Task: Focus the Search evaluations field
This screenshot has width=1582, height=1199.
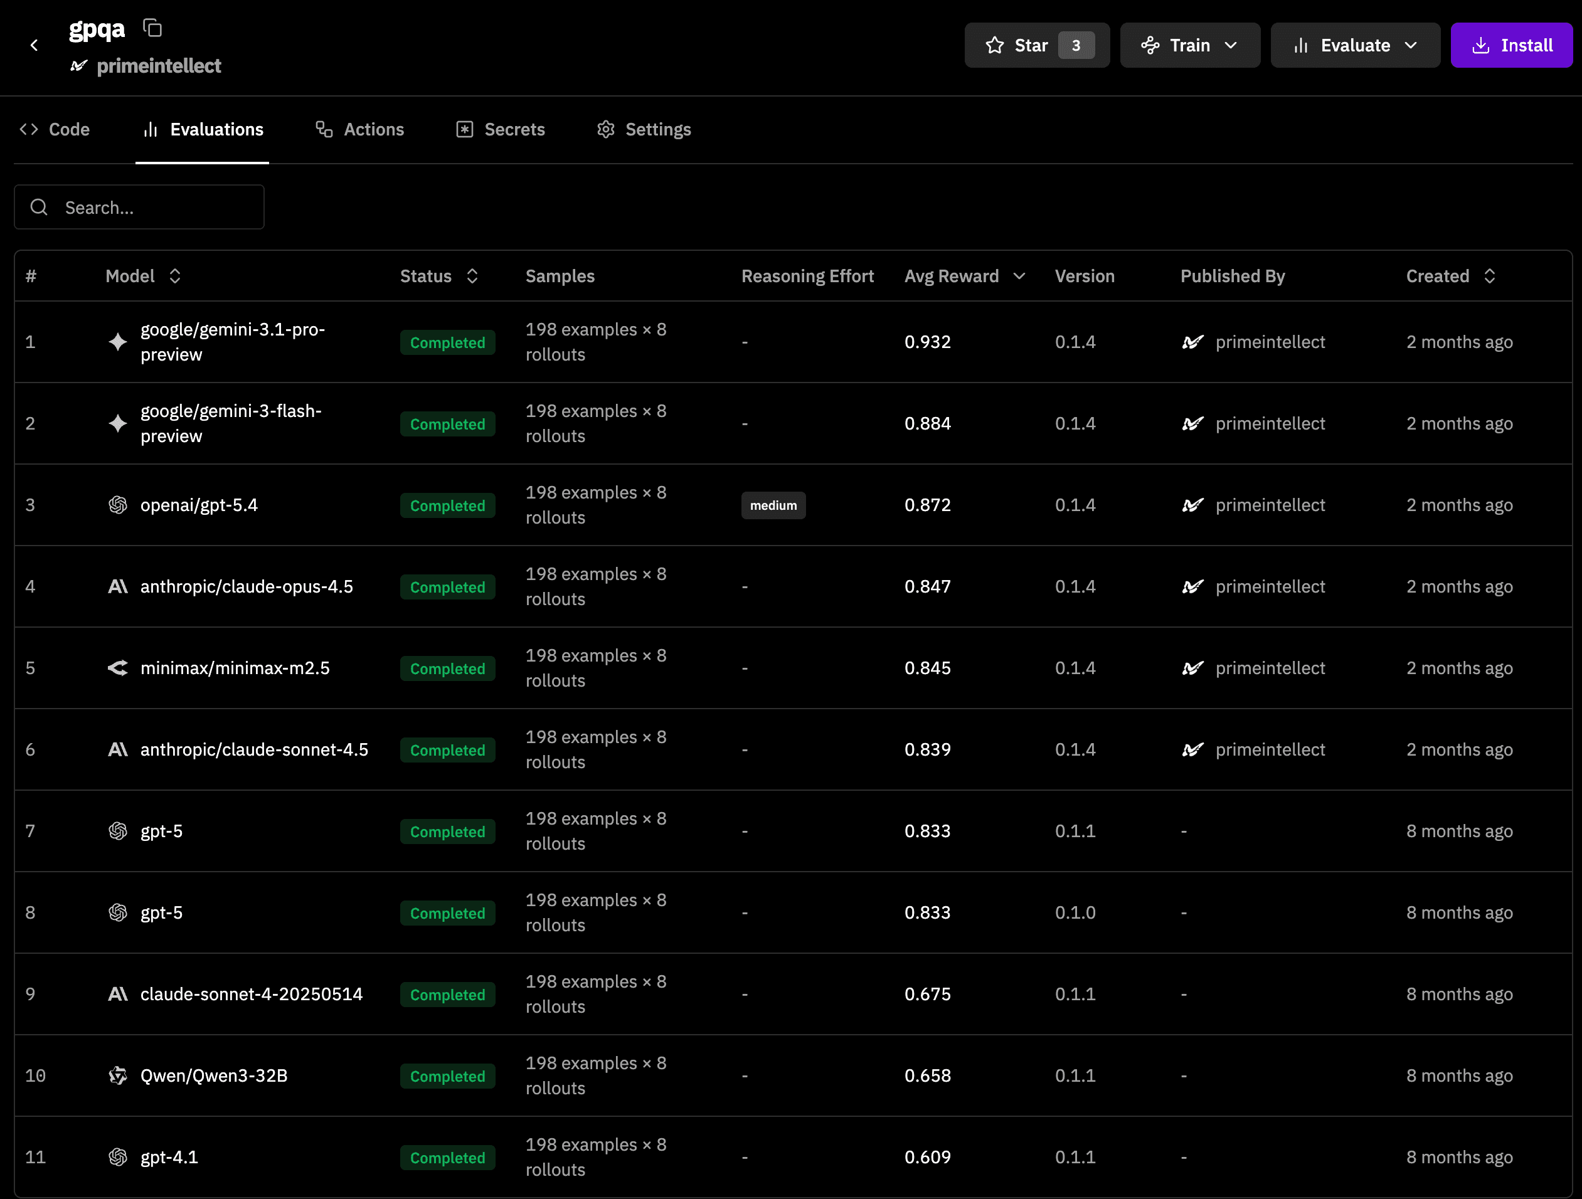Action: [x=139, y=208]
